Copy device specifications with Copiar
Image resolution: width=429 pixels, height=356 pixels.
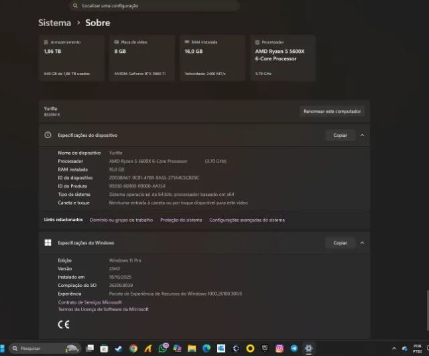tap(340, 135)
